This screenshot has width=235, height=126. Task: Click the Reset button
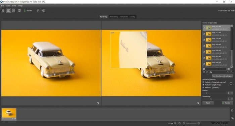(208, 103)
